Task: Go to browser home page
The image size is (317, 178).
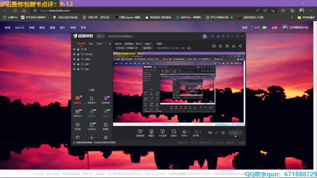Action: (24, 11)
